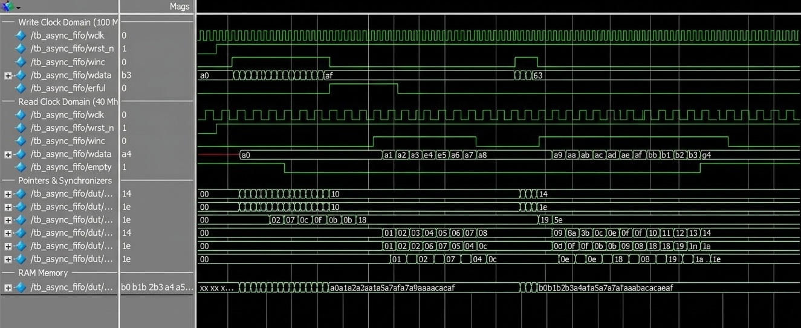801x328 pixels.
Task: Select wrst_n signal name under Read Clock Domain
Action: [x=72, y=128]
